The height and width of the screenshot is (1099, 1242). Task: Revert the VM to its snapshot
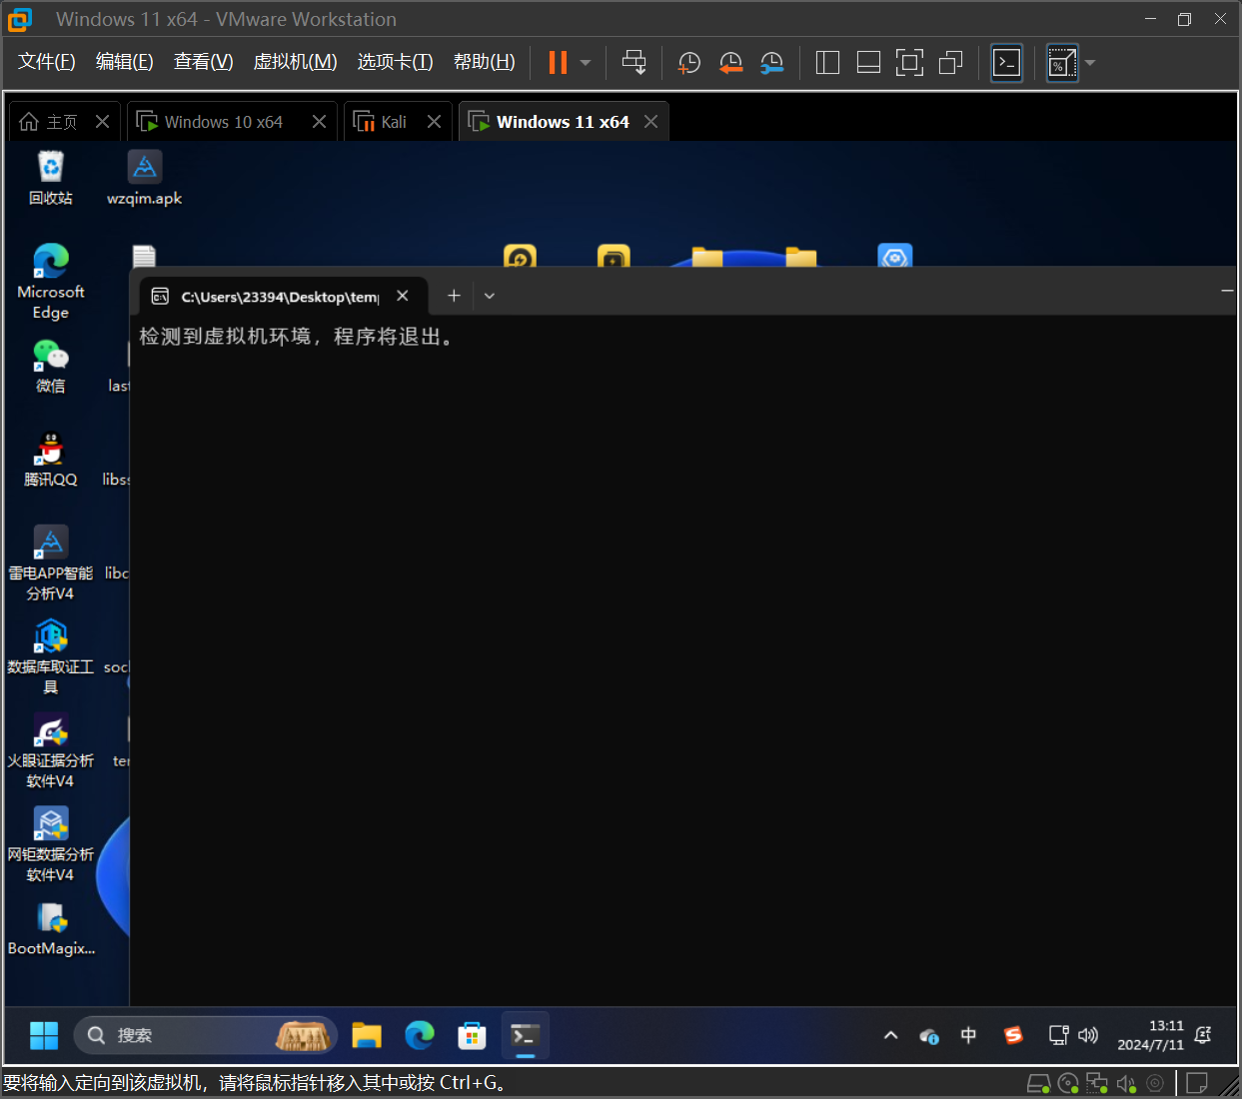(730, 62)
